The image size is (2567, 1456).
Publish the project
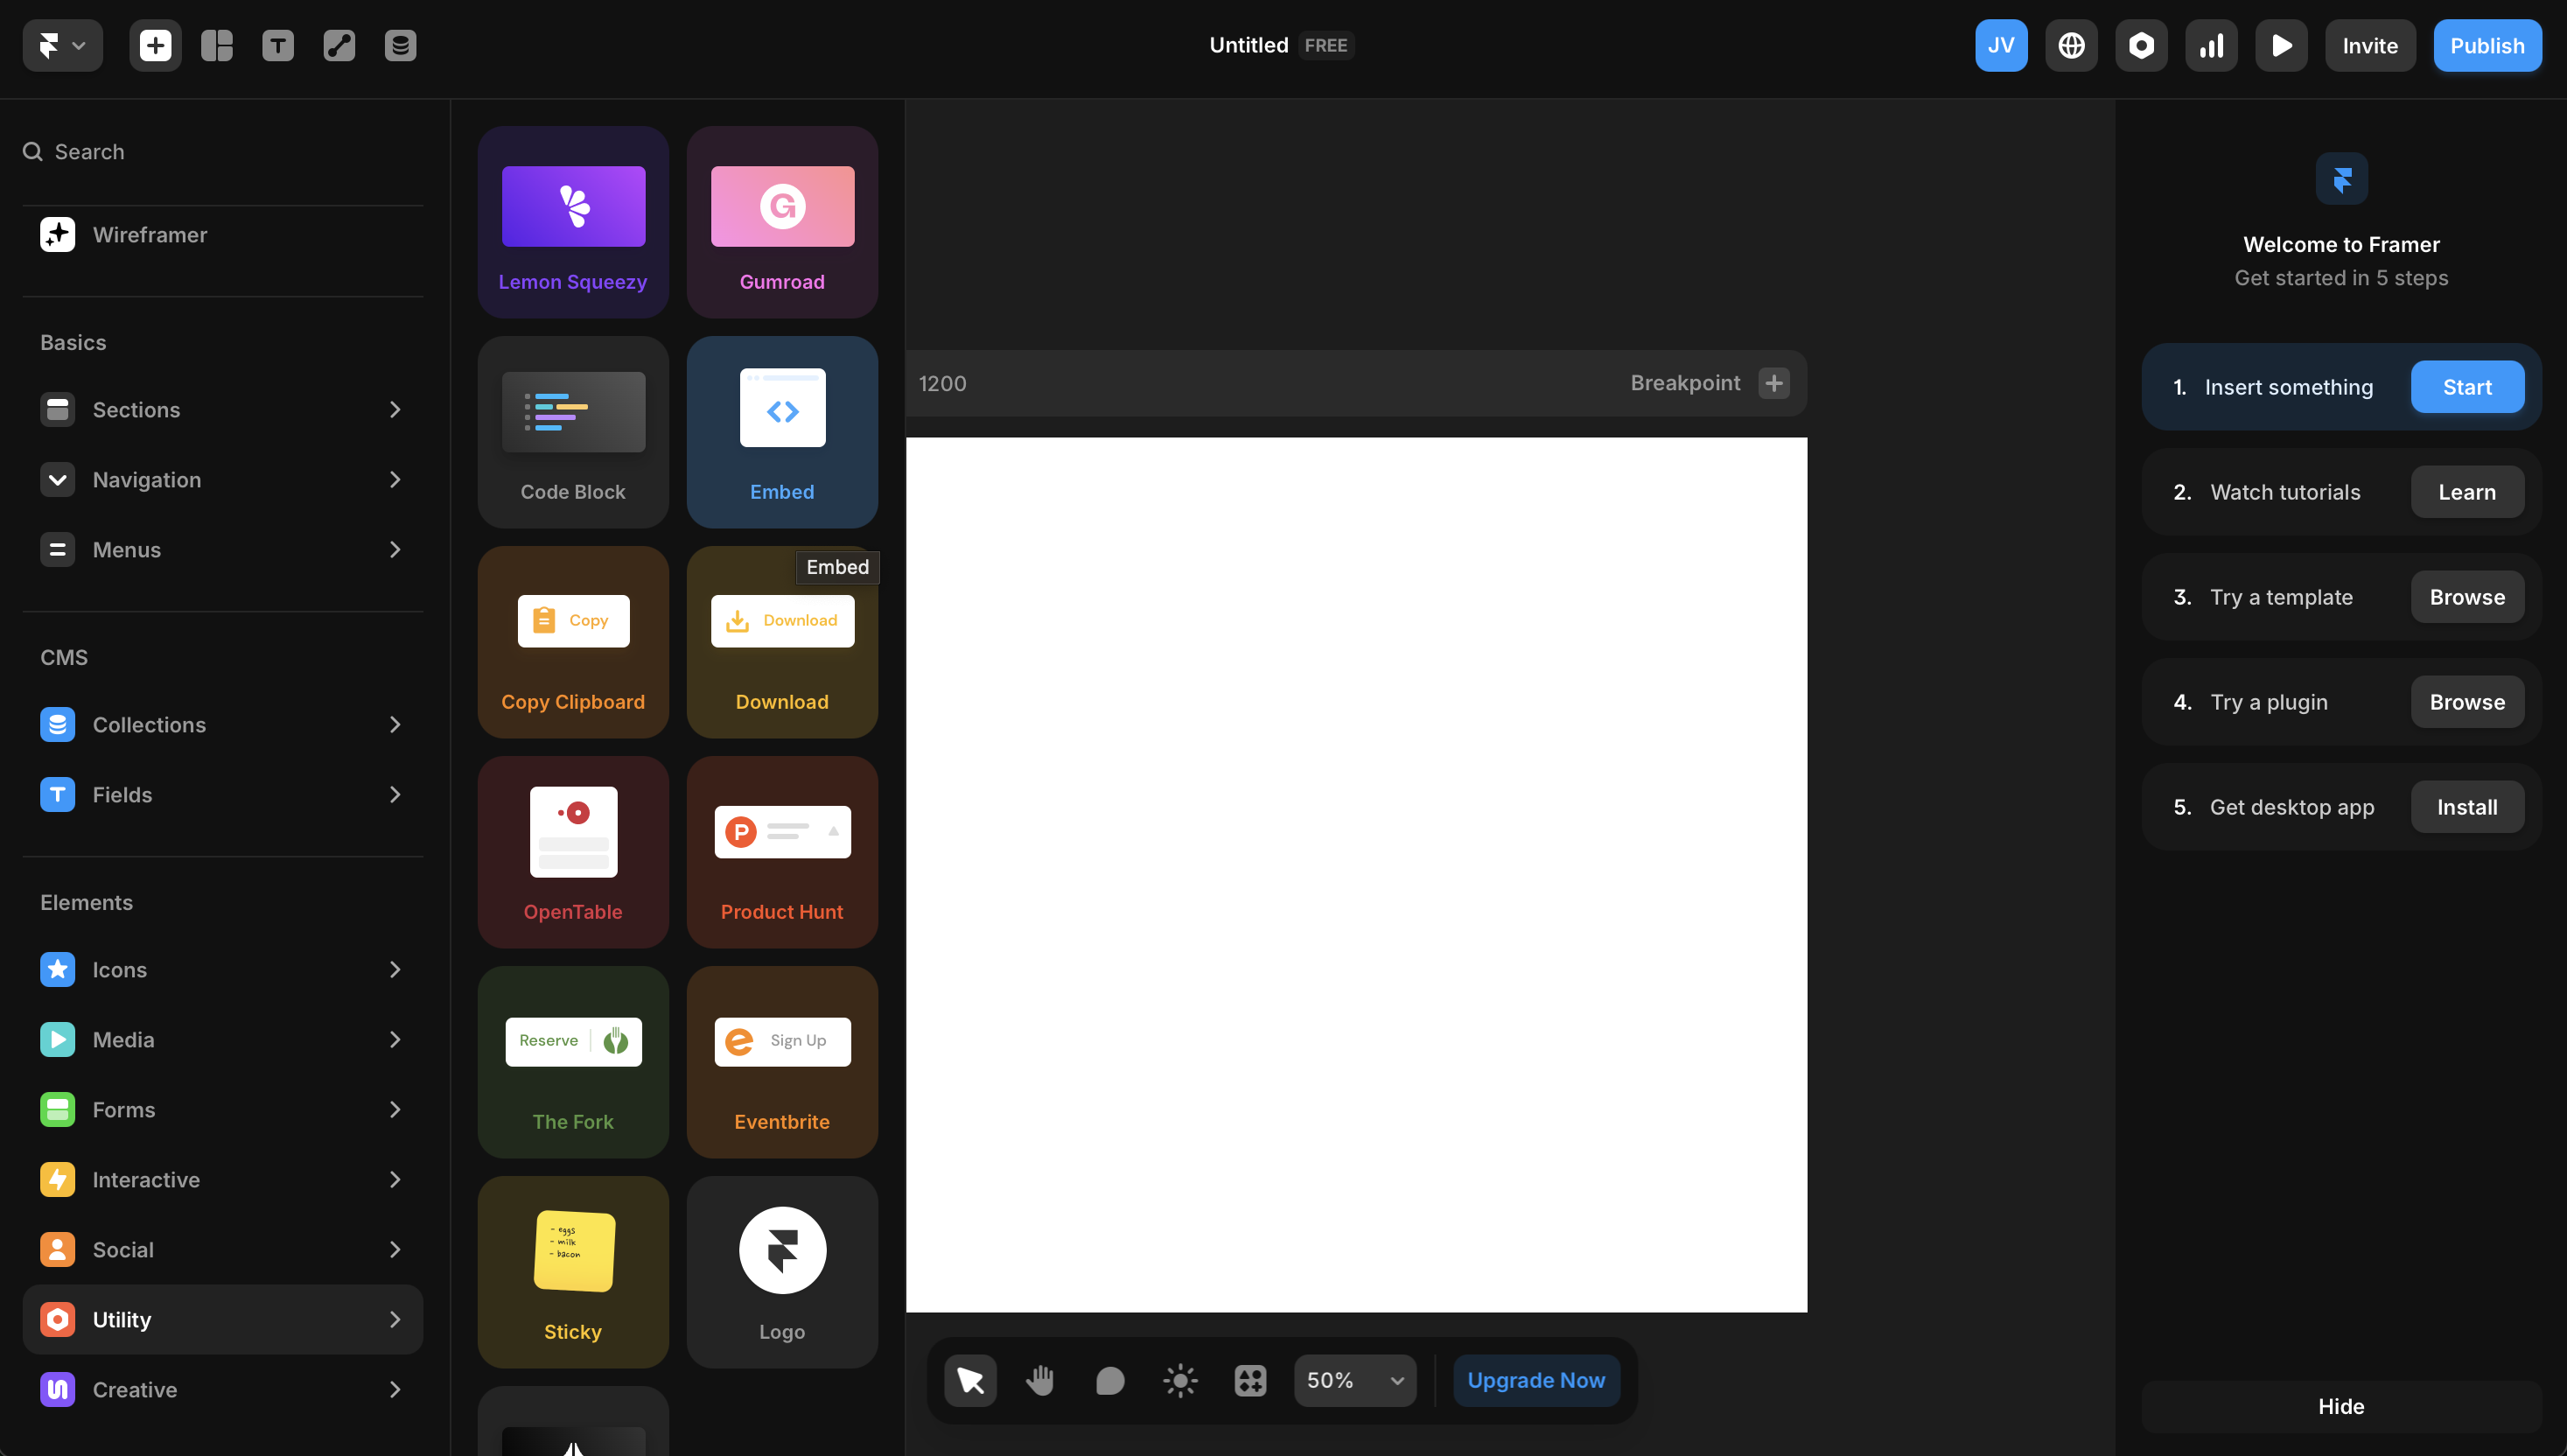(x=2488, y=45)
